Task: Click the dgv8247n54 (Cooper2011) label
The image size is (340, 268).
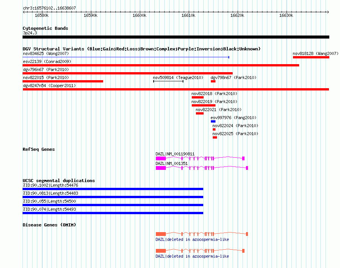Action: (49, 86)
